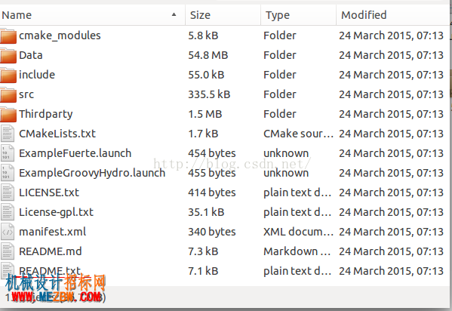Select the Thirdparty folder icon
The height and width of the screenshot is (311, 452).
click(x=8, y=114)
